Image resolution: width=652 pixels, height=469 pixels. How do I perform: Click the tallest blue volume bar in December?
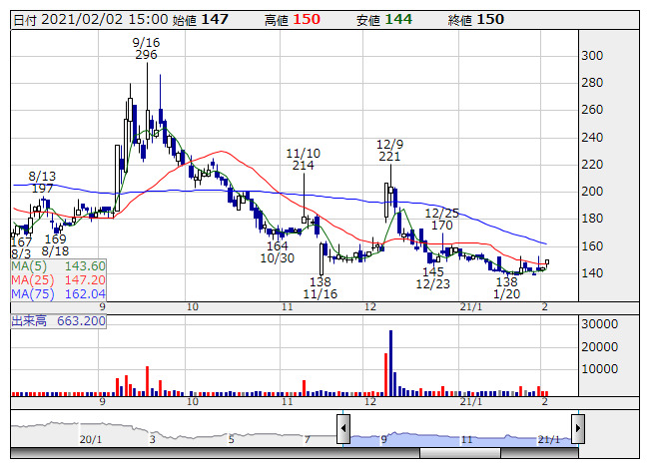[x=390, y=361]
